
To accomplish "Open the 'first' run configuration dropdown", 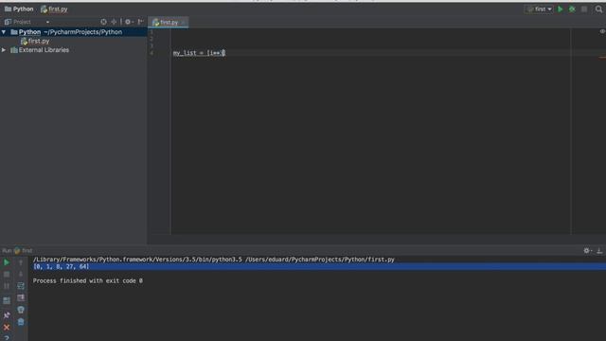I will pyautogui.click(x=539, y=9).
